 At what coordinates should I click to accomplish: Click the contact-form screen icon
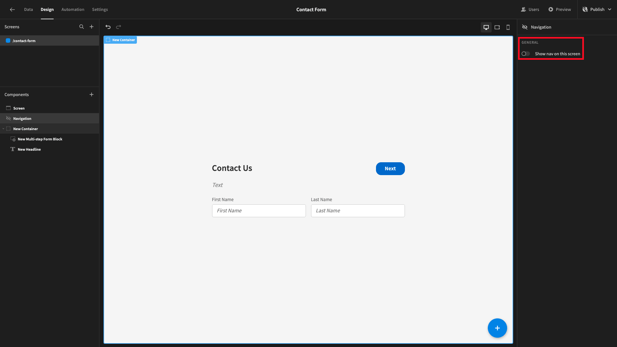point(8,41)
